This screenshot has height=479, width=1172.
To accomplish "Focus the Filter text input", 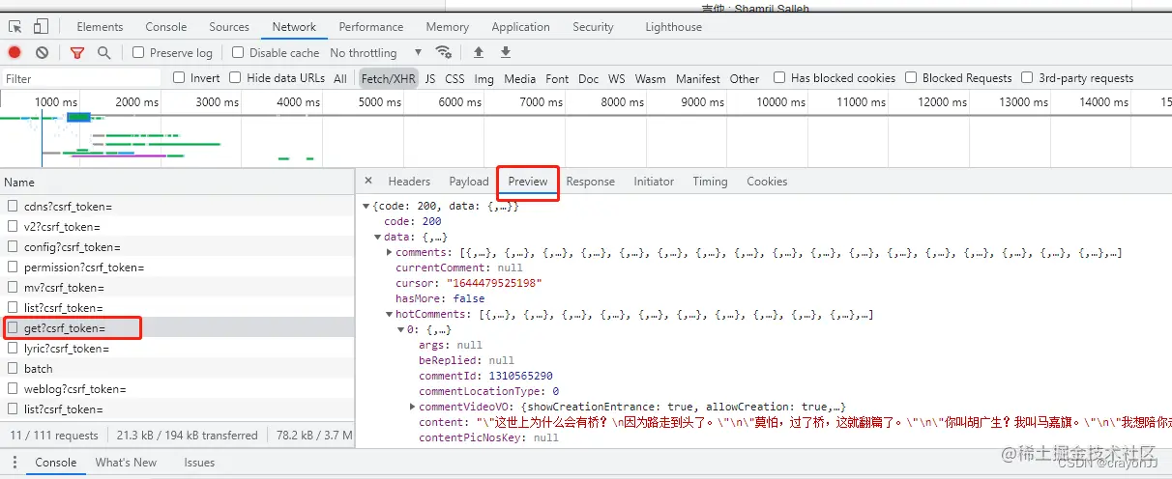I will pyautogui.click(x=82, y=78).
